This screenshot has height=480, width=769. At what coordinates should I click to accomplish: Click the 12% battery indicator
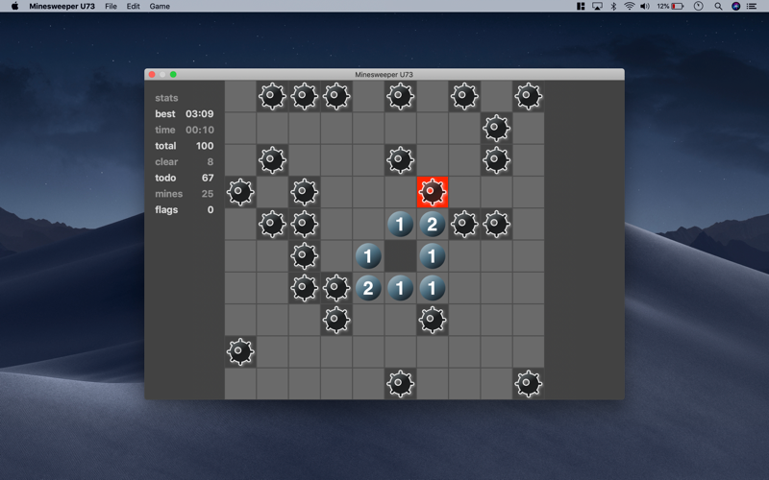pos(670,7)
